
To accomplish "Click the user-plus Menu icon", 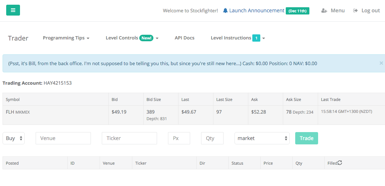I will [324, 10].
